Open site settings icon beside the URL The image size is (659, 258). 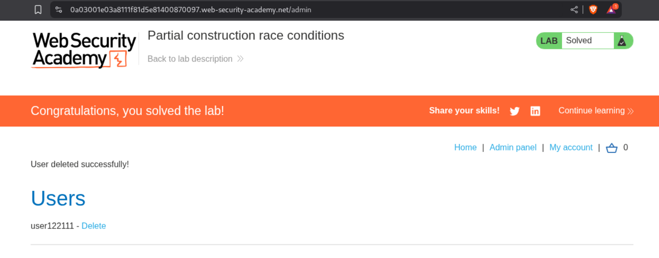tap(59, 10)
